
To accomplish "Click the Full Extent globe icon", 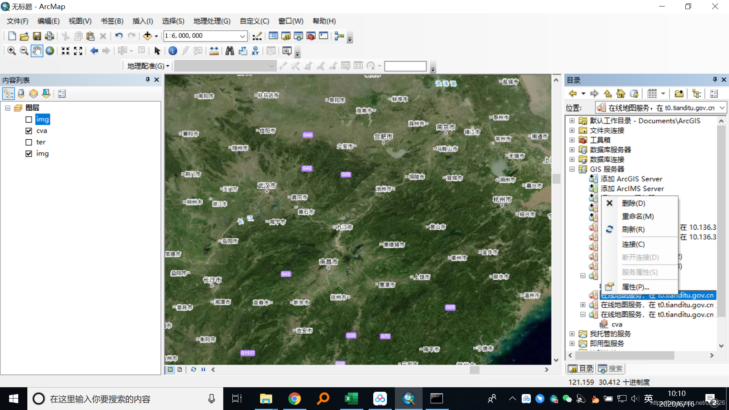I will [50, 51].
